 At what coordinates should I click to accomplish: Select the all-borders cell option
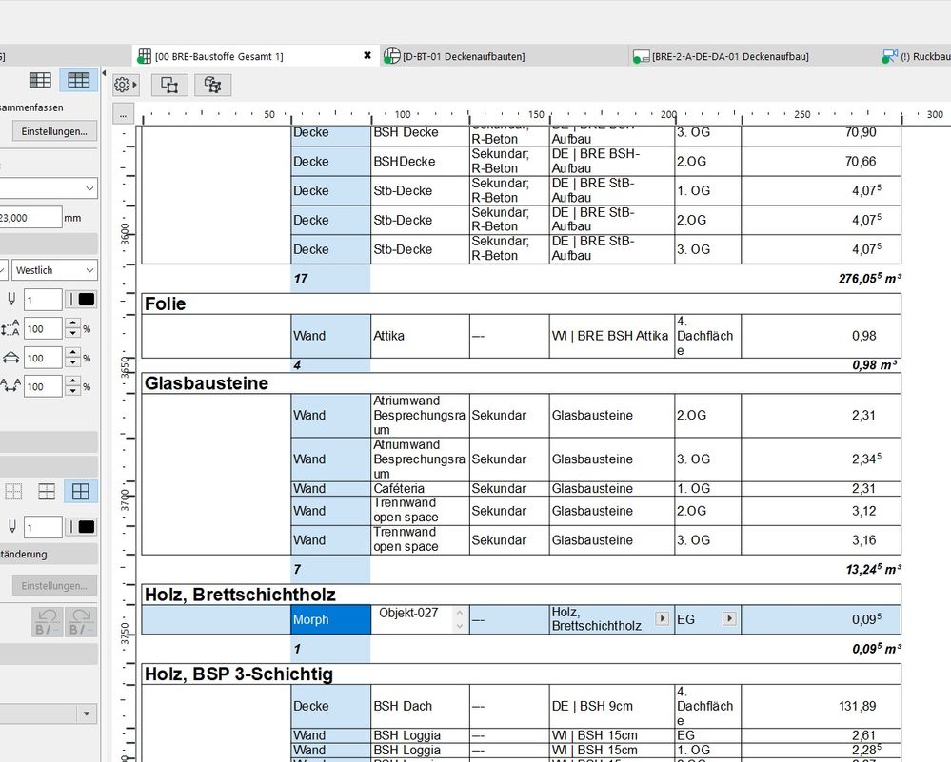[x=81, y=492]
